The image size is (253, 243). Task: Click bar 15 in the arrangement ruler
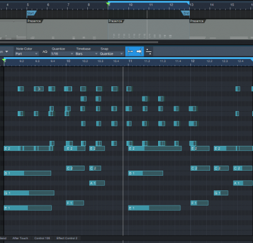tap(232, 4)
